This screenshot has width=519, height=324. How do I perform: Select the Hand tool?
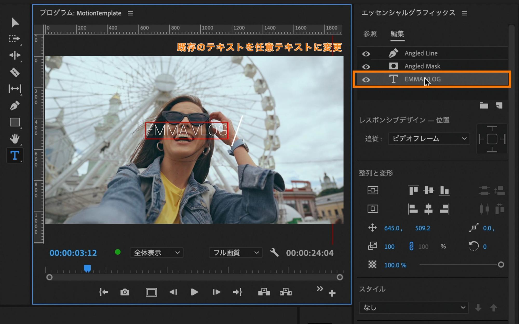pyautogui.click(x=15, y=139)
